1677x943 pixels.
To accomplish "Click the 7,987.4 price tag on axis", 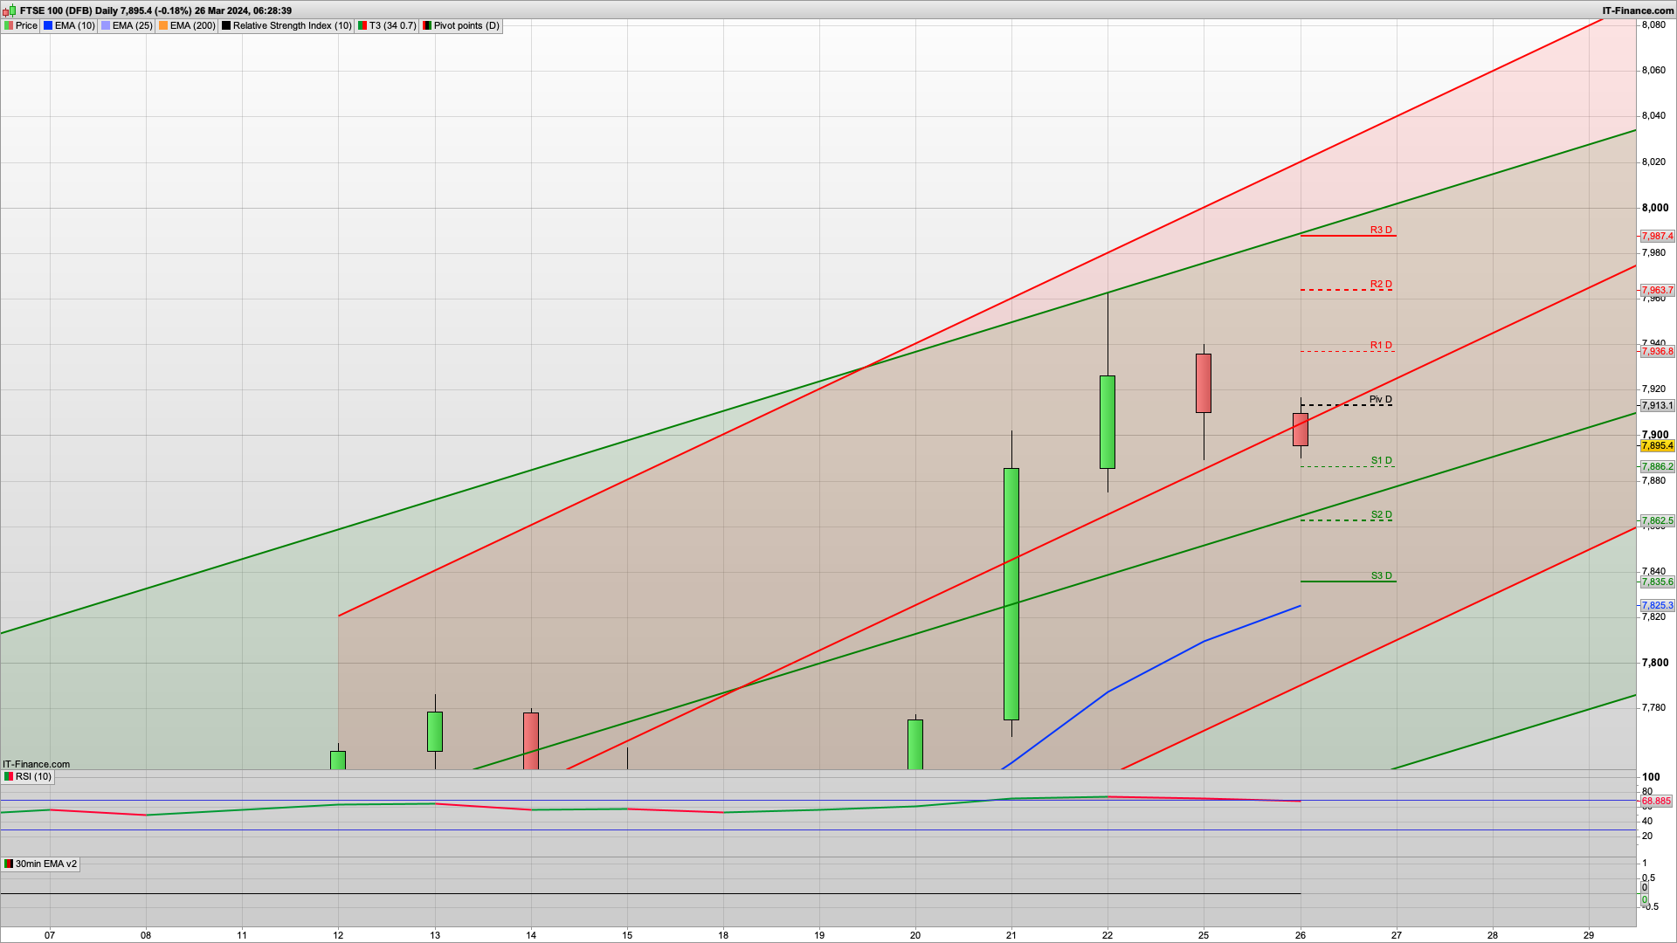I will (x=1657, y=236).
